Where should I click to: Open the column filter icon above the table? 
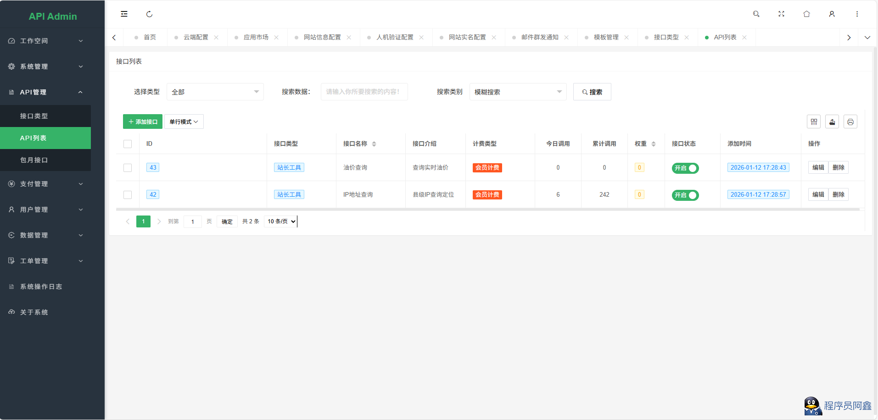point(814,122)
